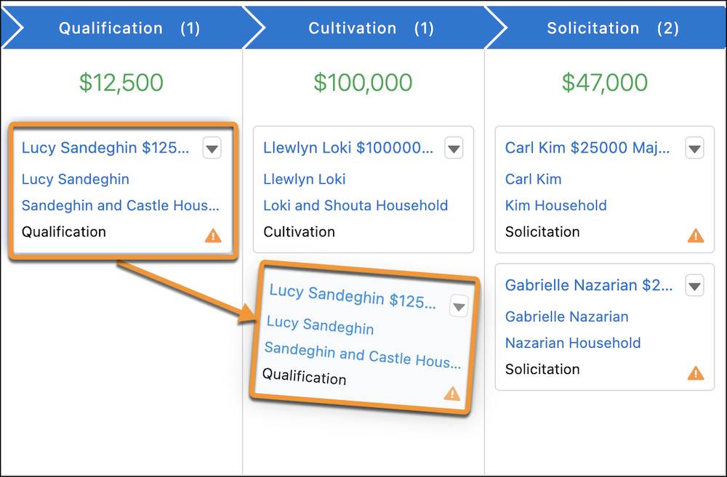Click the warning icon on Gabrielle Nazarian's card
Image resolution: width=727 pixels, height=477 pixels.
[x=694, y=372]
